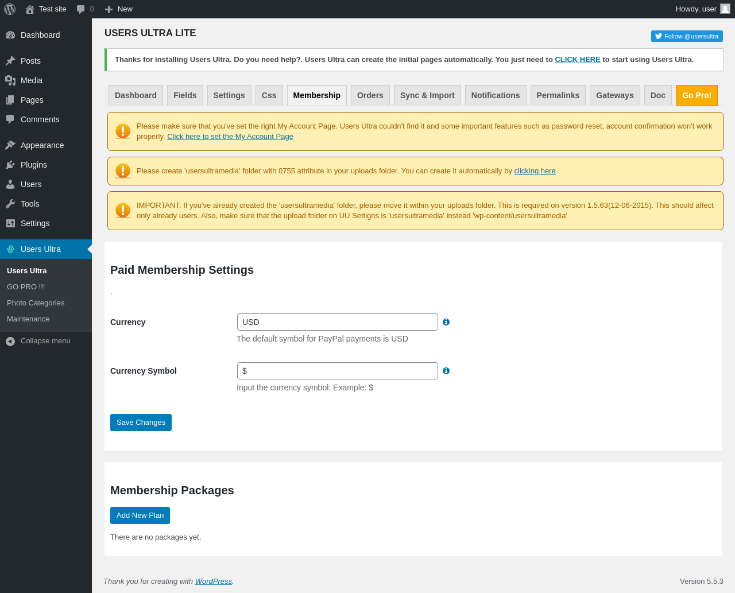The image size is (735, 593).
Task: Click the WordPress logo icon
Action: pyautogui.click(x=10, y=9)
